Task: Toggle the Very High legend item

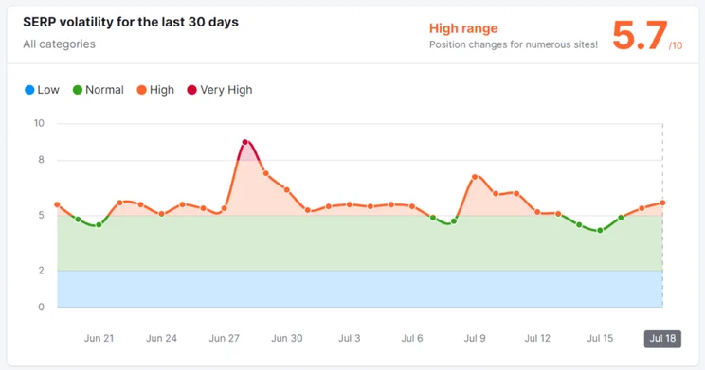Action: click(x=220, y=90)
